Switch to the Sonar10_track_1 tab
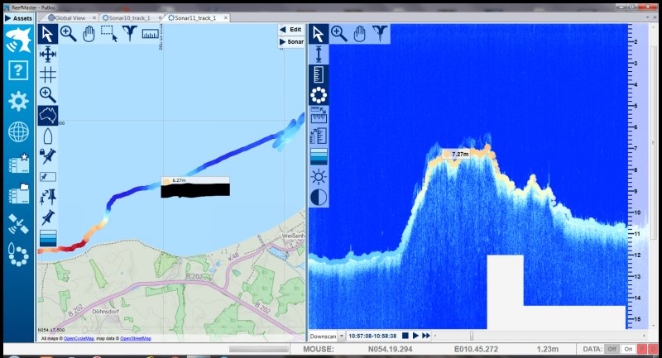This screenshot has width=662, height=358. [x=131, y=17]
